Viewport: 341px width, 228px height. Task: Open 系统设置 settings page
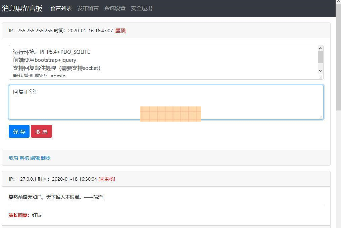tap(115, 8)
